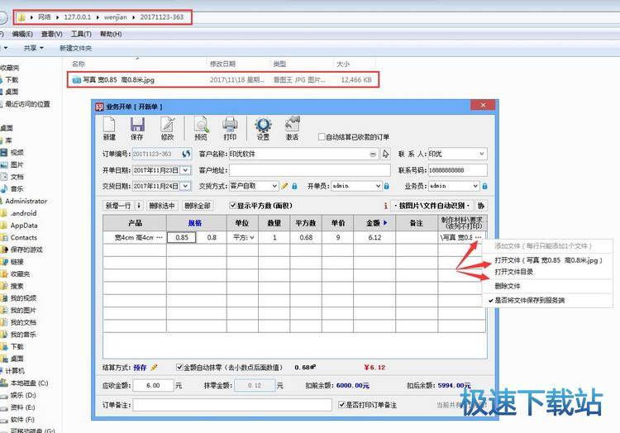This screenshot has width=620, height=433.
Task: Click wenjian in the Explorer address path
Action: (116, 17)
